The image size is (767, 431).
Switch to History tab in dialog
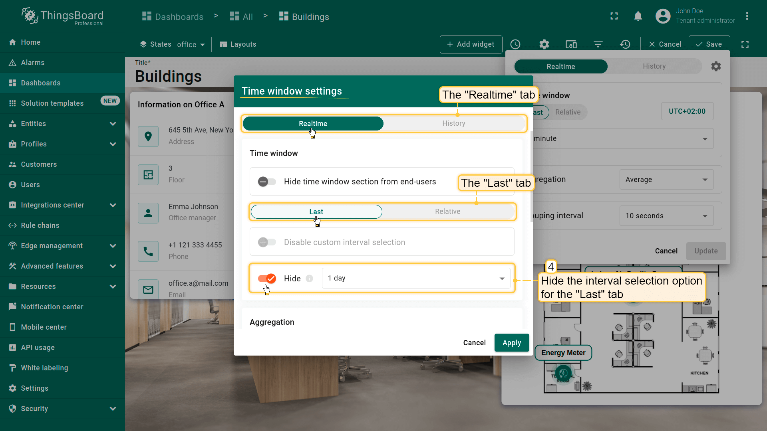453,123
